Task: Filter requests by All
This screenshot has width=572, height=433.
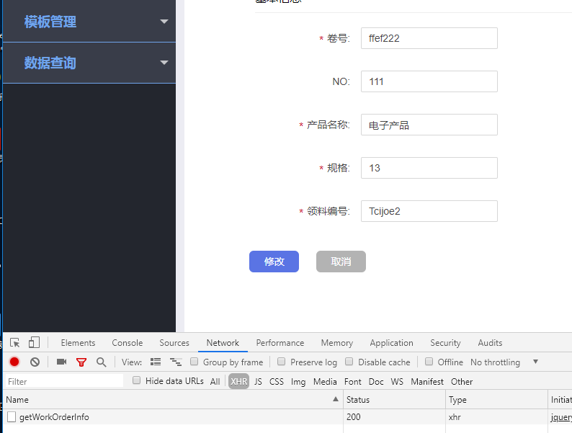Action: coord(215,382)
